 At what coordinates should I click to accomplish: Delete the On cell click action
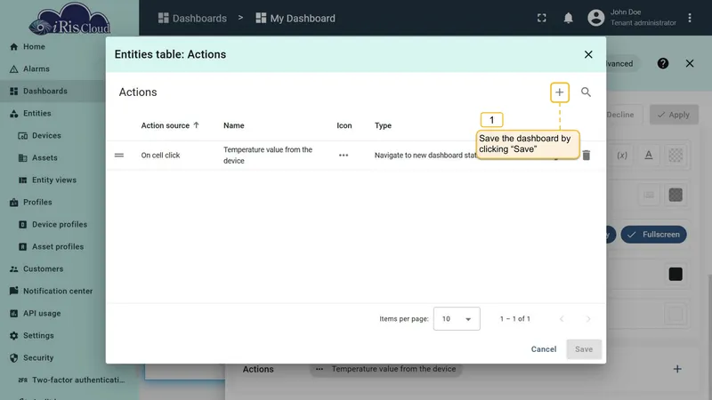click(x=587, y=155)
